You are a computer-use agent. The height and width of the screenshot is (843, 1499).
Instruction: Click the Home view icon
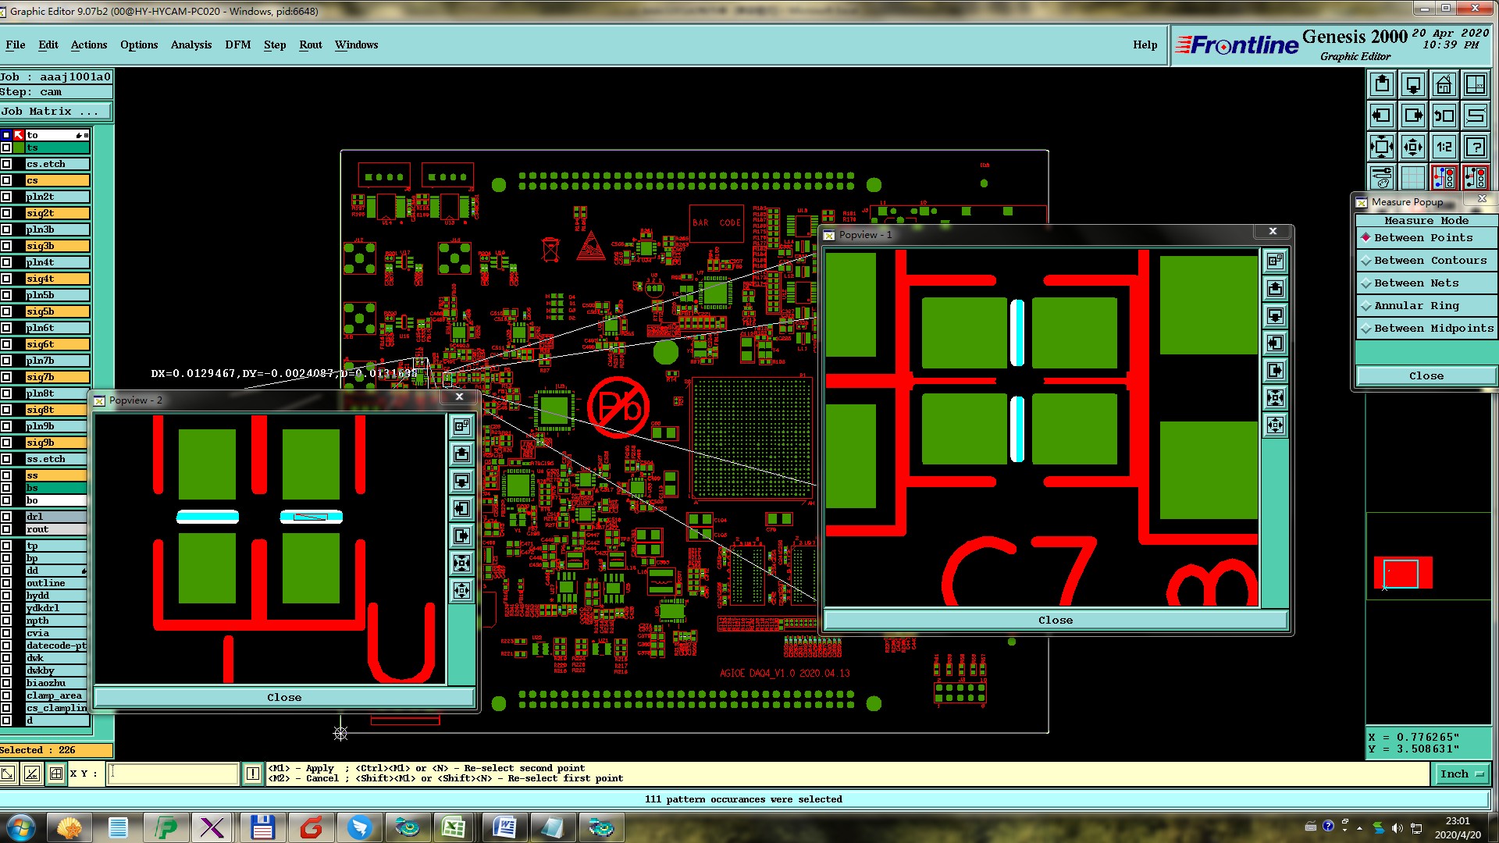1444,84
